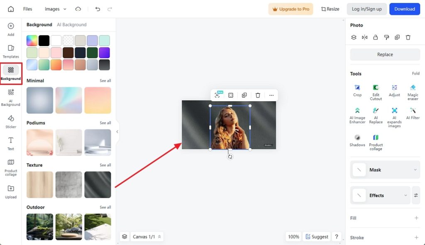The height and width of the screenshot is (245, 425).
Task: Open the AI Image Enhancer tool
Action: [357, 113]
